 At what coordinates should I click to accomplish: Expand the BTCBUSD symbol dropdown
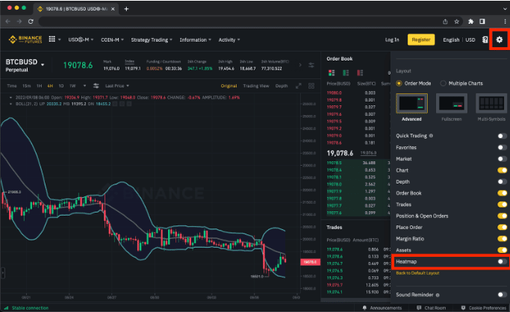[43, 65]
